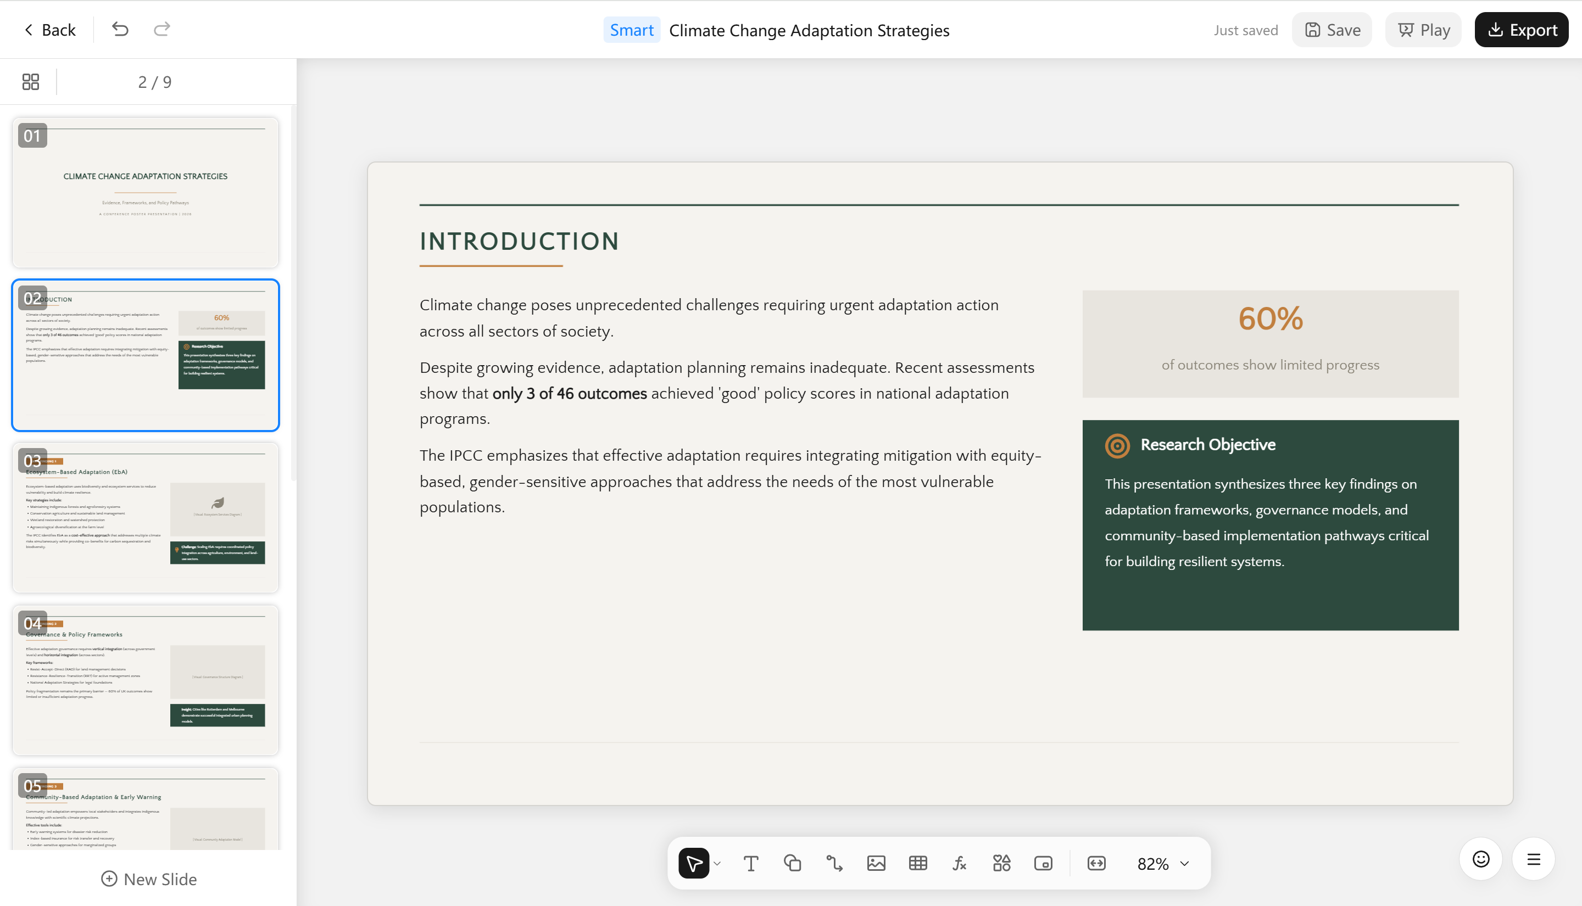Undo the last action
1582x906 pixels.
point(120,29)
